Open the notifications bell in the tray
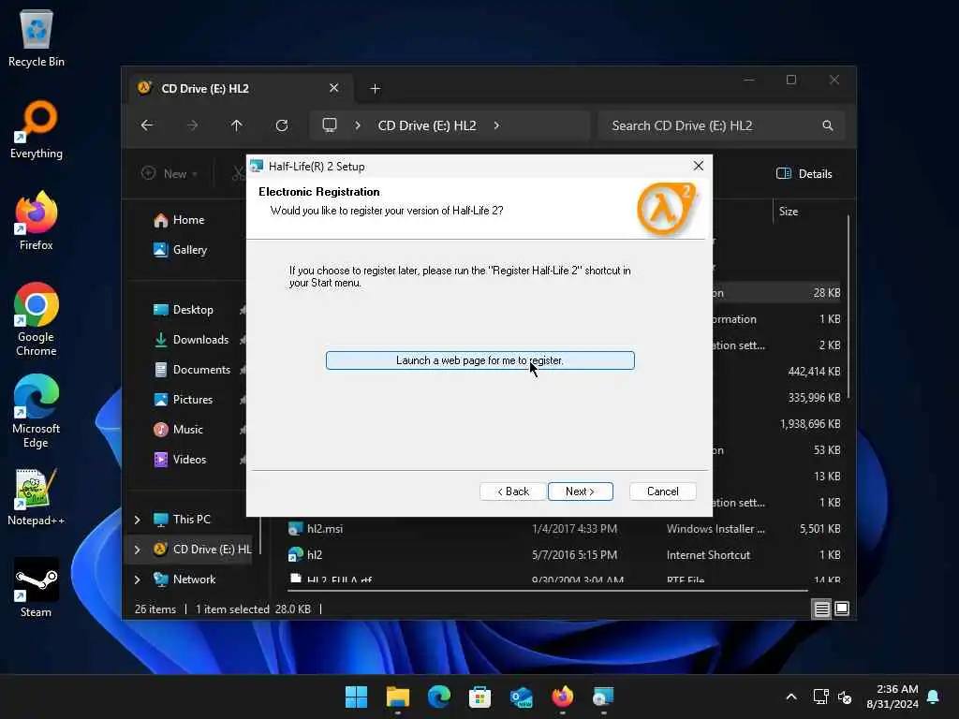Screen dimensions: 959x719 933,697
